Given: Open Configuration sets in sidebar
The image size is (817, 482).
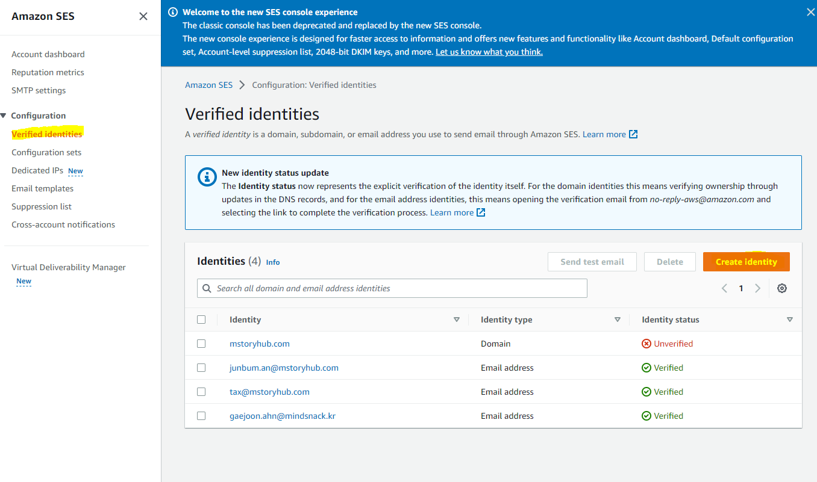Looking at the screenshot, I should coord(46,152).
